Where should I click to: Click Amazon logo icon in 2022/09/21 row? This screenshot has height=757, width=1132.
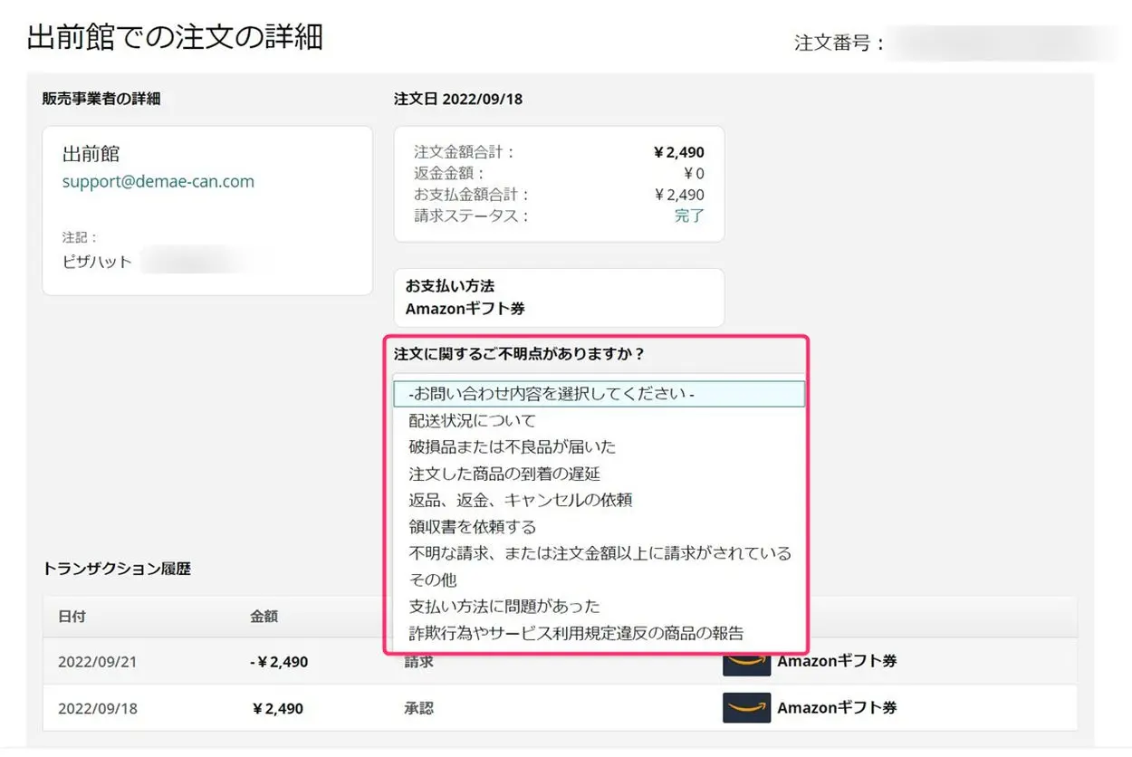tap(746, 662)
